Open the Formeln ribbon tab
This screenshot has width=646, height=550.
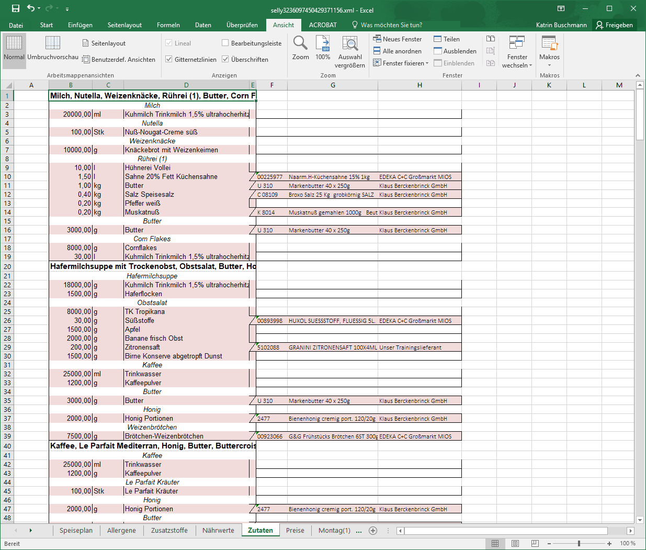[168, 25]
